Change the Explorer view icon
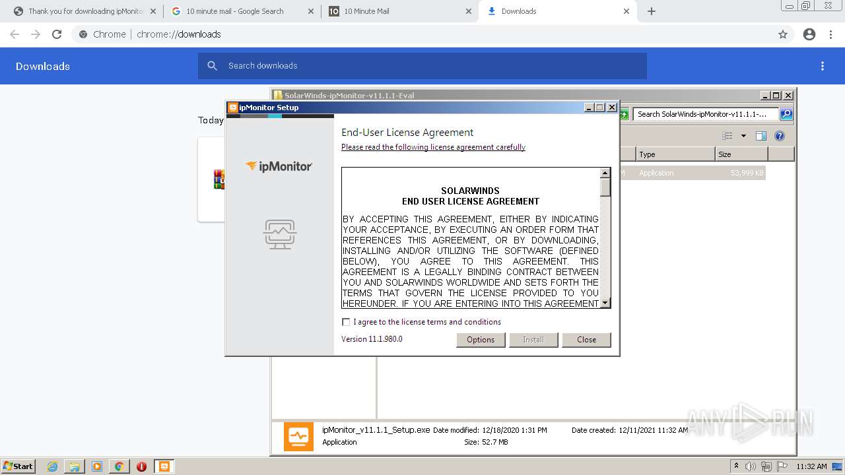Image resolution: width=845 pixels, height=475 pixels. pos(727,136)
